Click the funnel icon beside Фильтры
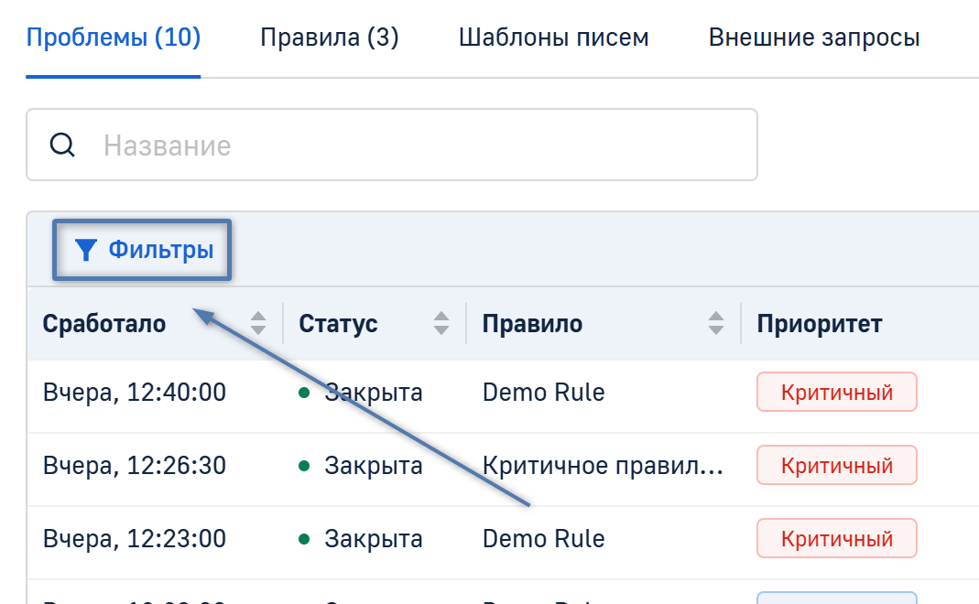979x604 pixels. (x=85, y=250)
